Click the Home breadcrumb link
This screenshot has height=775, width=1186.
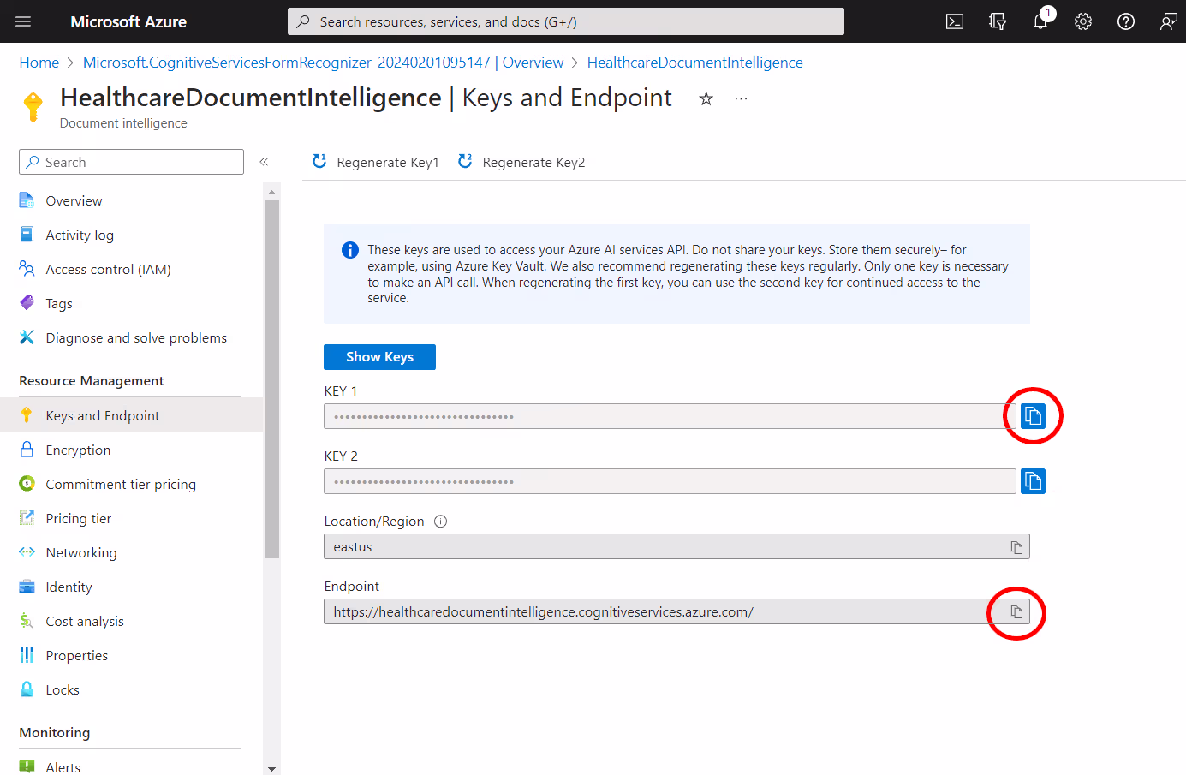pos(39,63)
